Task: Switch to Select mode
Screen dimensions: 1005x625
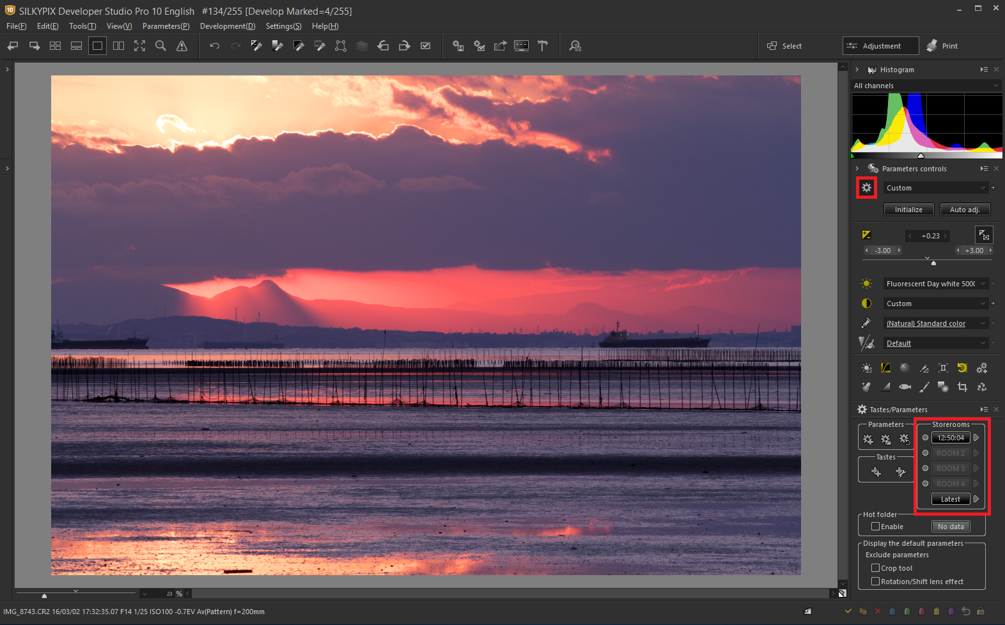Action: click(784, 46)
